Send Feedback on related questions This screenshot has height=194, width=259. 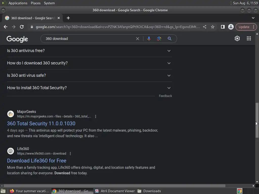click(x=165, y=96)
